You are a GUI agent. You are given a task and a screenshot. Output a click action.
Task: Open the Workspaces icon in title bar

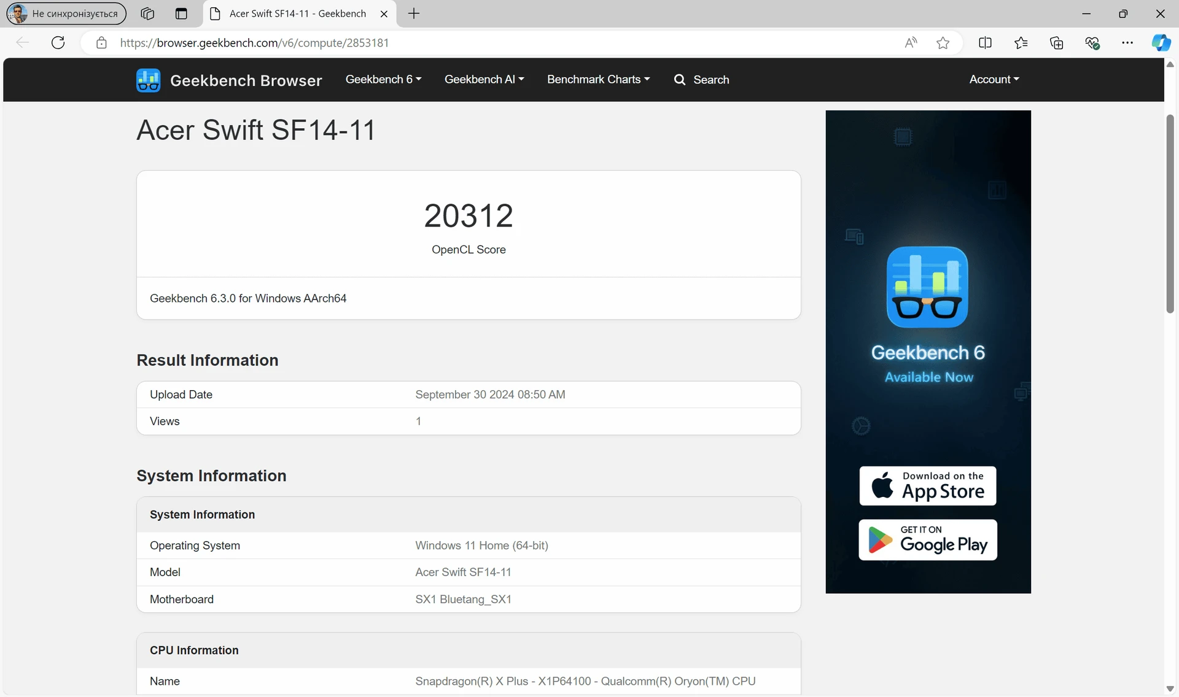[x=147, y=13]
